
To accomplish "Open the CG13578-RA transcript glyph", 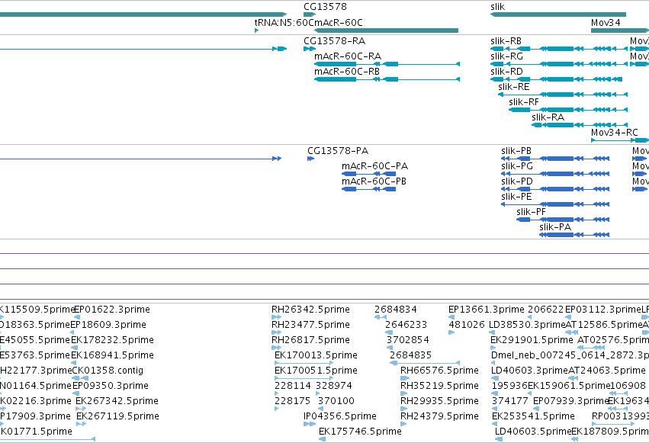I will coord(310,49).
